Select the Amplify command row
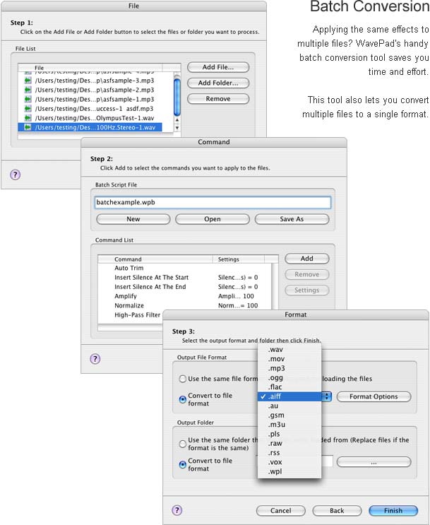430x525 pixels. coord(185,296)
